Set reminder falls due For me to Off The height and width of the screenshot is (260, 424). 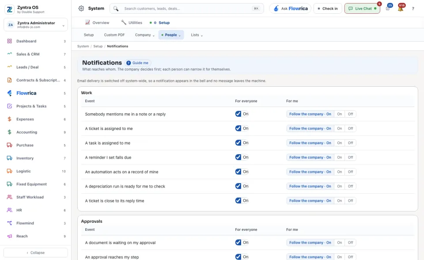[350, 157]
